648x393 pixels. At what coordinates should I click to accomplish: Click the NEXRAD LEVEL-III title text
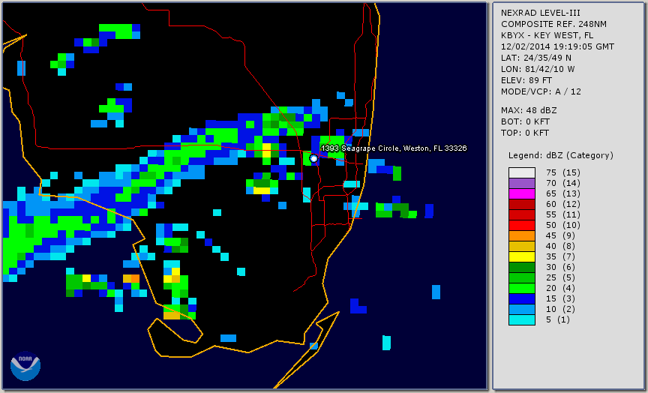(541, 13)
